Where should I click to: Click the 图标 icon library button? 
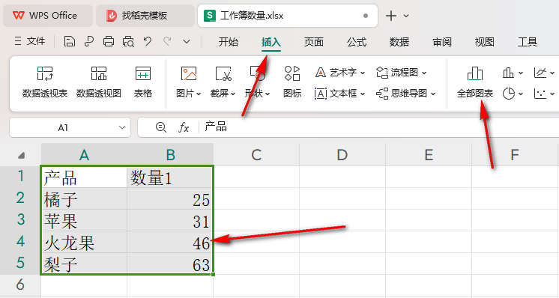292,82
